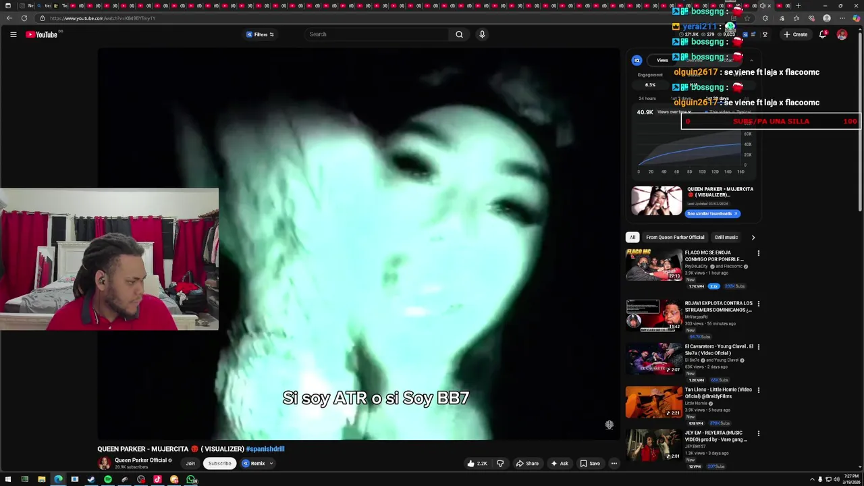Open the Little Homie channel name
Screen dimensions: 864x486
[697, 403]
